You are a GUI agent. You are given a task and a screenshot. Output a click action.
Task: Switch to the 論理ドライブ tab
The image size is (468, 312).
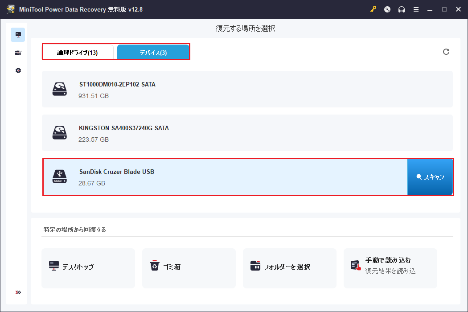(79, 51)
